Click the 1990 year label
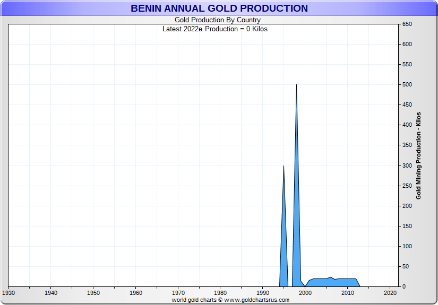The width and height of the screenshot is (438, 305). [263, 293]
